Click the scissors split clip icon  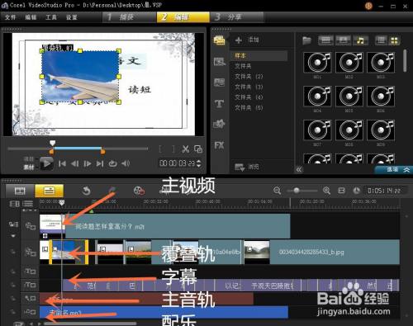[x=186, y=149]
